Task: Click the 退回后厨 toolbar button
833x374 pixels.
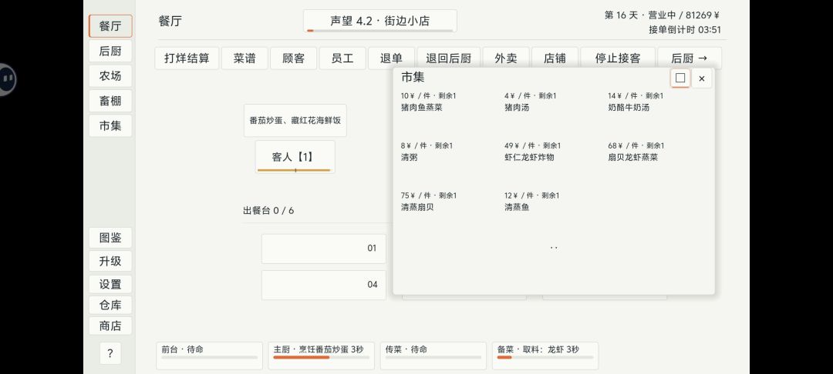Action: click(448, 58)
